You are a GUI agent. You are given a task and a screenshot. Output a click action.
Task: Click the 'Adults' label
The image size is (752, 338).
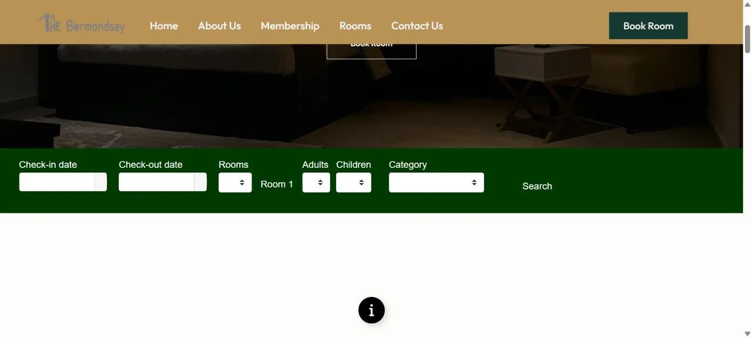click(315, 165)
